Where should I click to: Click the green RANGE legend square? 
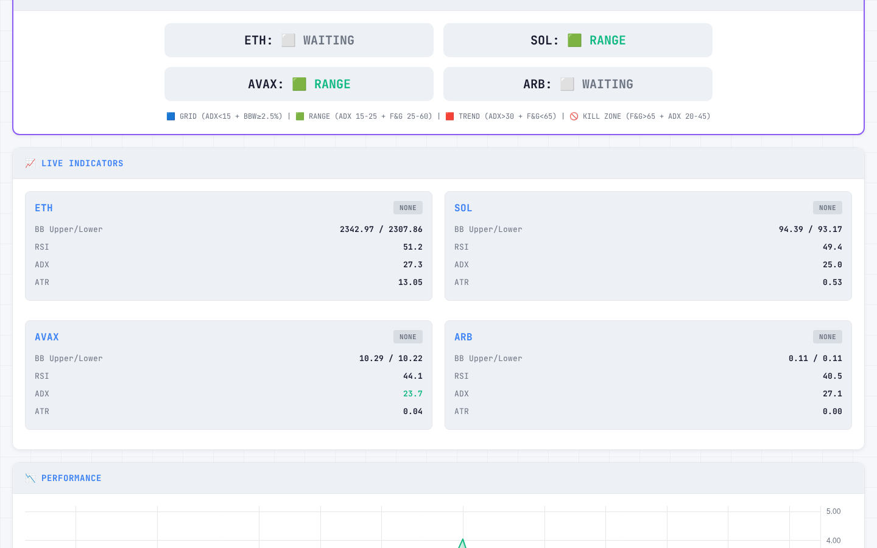300,116
